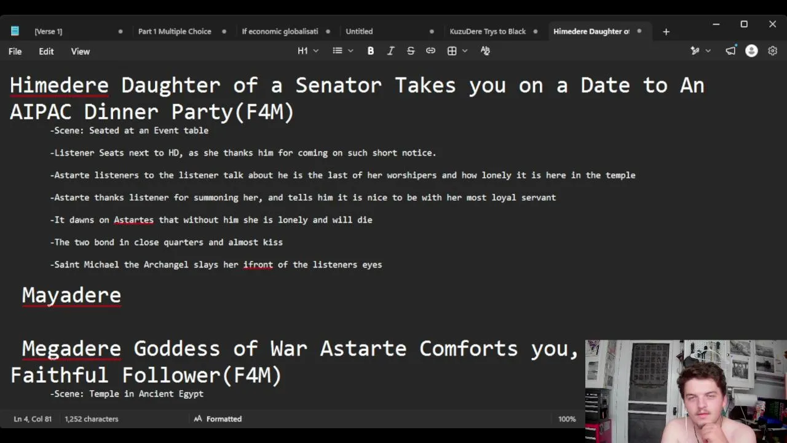Select the Himedere Daughter tab

point(591,31)
